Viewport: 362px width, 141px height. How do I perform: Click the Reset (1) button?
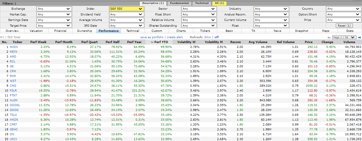click(x=344, y=26)
